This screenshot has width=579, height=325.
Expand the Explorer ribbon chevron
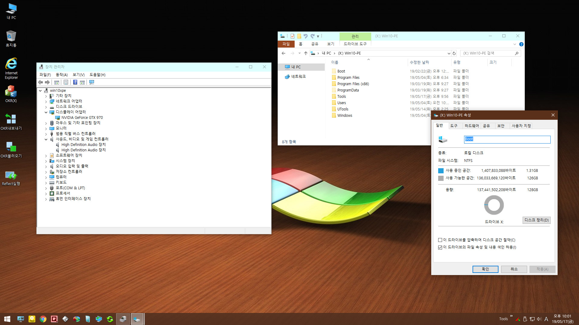pyautogui.click(x=515, y=44)
